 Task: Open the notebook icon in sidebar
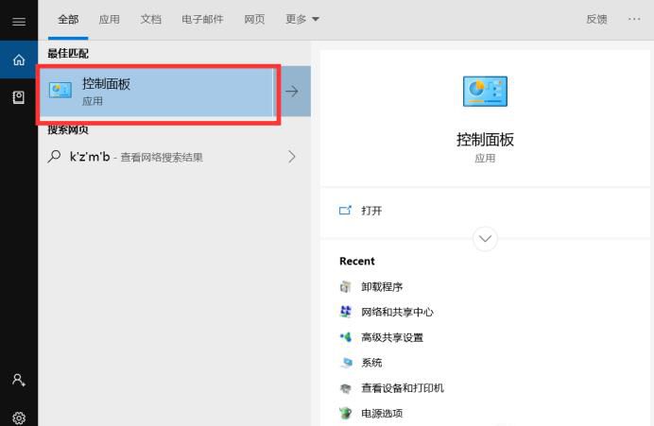click(19, 97)
